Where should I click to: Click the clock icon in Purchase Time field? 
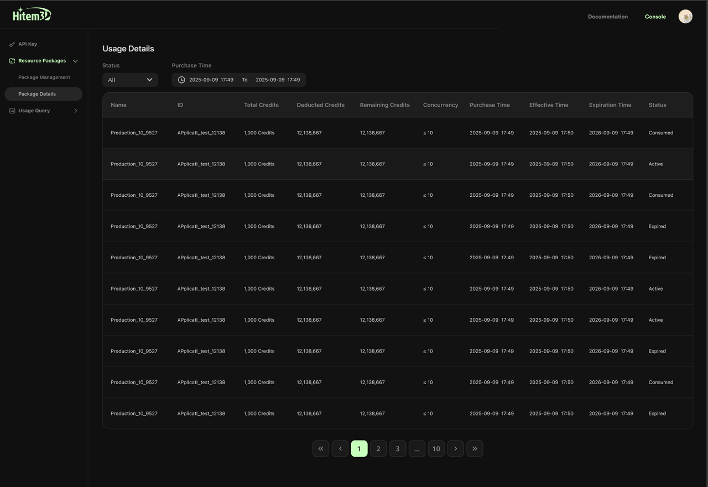(181, 80)
